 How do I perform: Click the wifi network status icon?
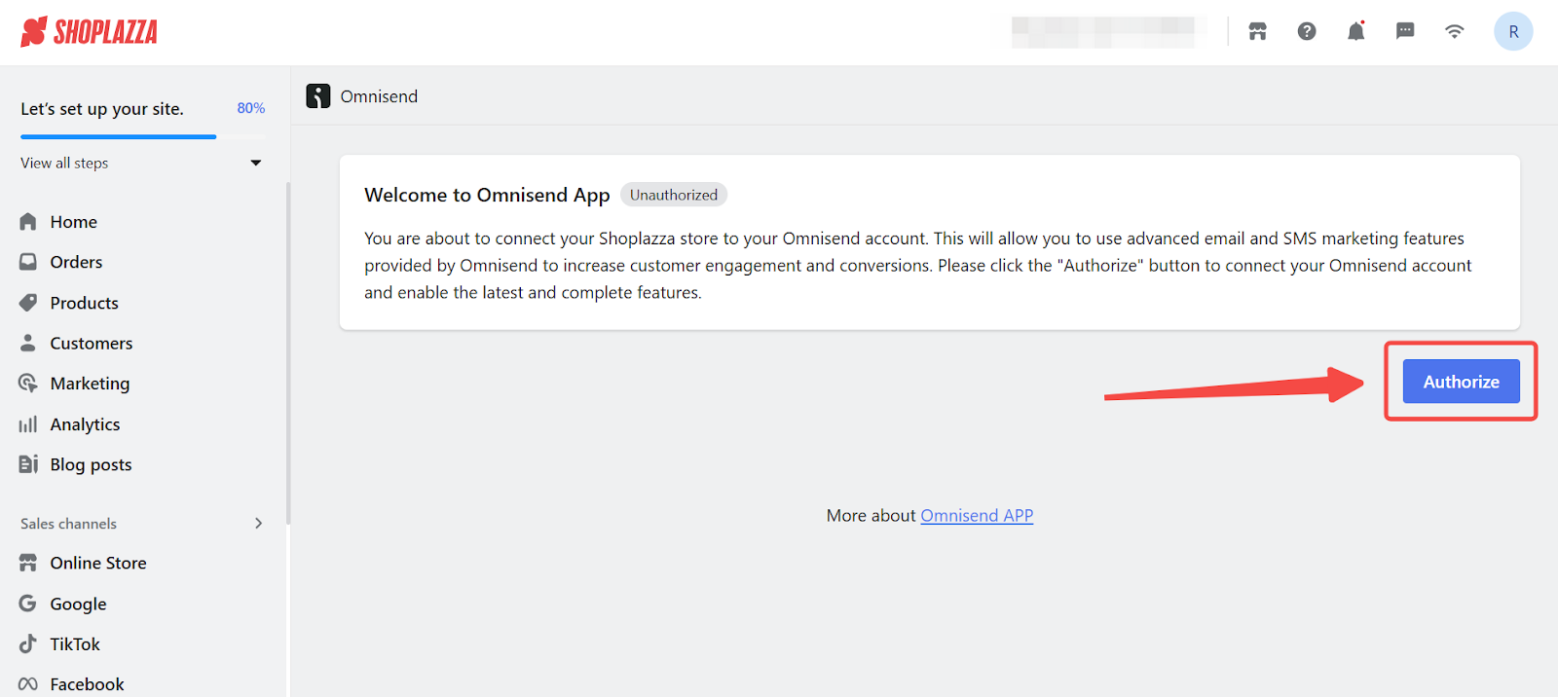point(1454,31)
